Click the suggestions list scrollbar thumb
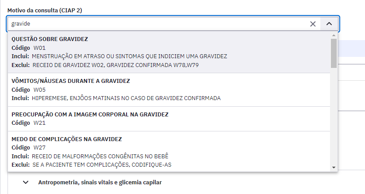 [x=334, y=53]
